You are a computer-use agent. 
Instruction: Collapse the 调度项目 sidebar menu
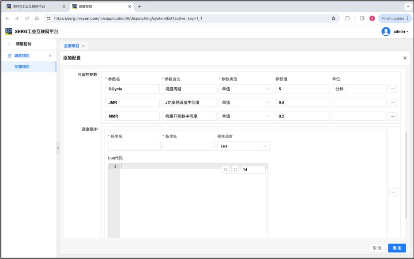pos(50,56)
